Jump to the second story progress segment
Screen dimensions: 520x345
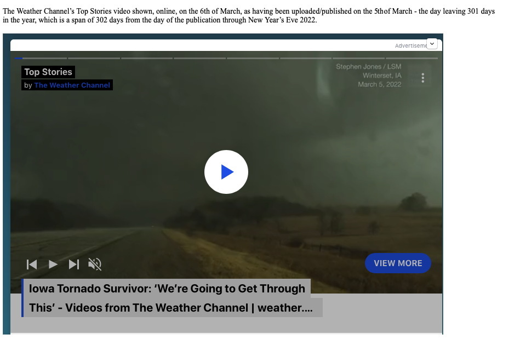(x=94, y=58)
